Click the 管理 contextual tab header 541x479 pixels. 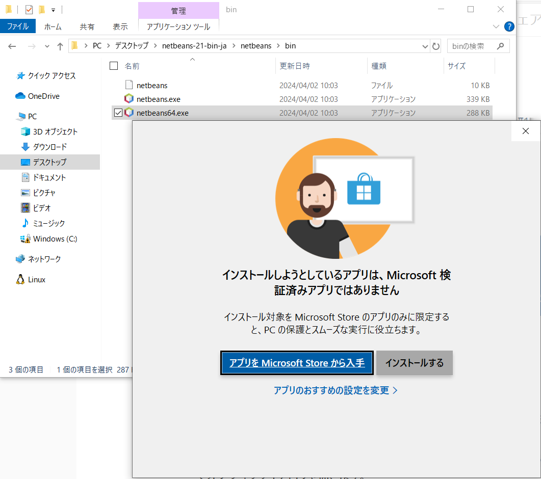pos(178,11)
